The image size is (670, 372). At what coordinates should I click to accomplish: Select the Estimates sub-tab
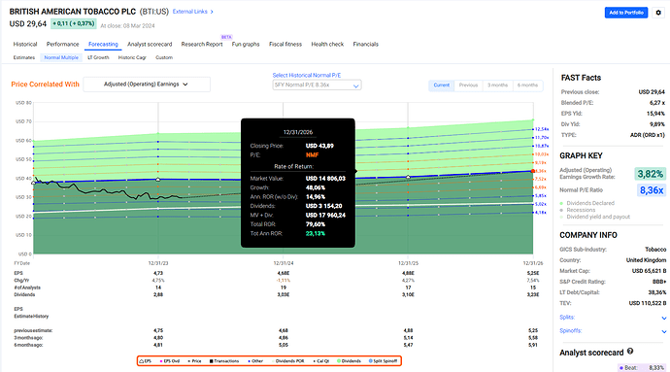[x=24, y=57]
